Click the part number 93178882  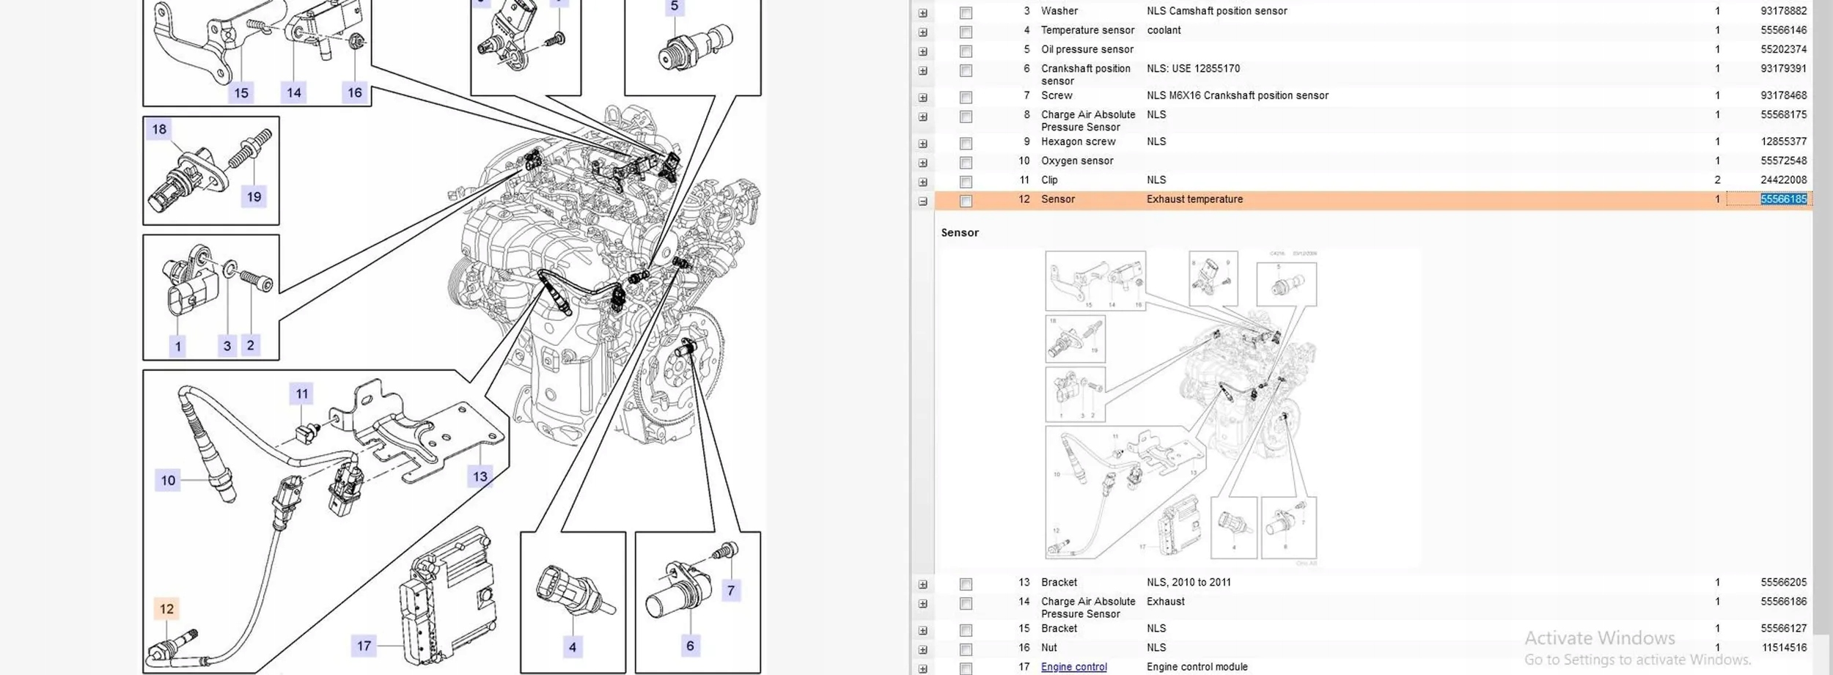coord(1783,11)
